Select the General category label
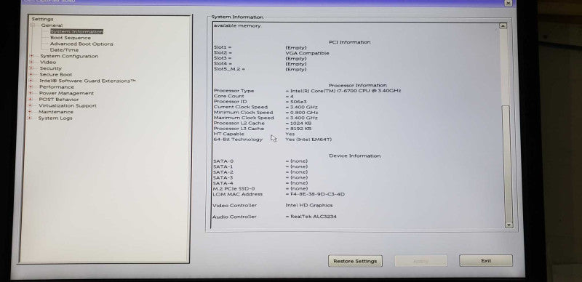Image resolution: width=582 pixels, height=282 pixels. click(52, 25)
